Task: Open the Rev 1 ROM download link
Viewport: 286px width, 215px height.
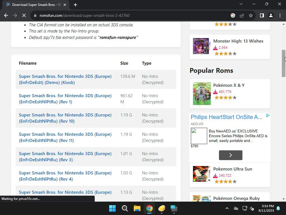Action: (x=65, y=99)
